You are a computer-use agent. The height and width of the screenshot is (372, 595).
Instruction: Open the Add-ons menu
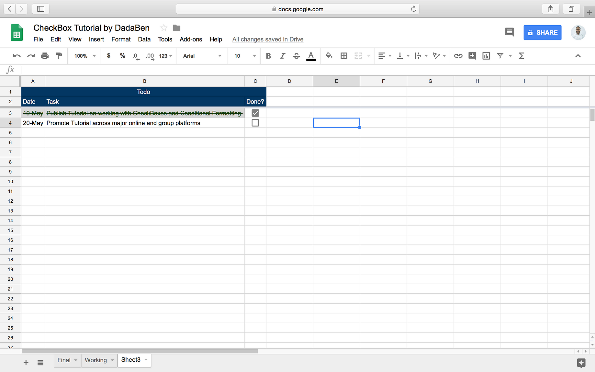[x=191, y=39]
